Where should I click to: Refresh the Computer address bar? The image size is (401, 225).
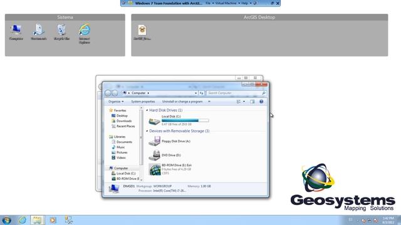pyautogui.click(x=202, y=93)
